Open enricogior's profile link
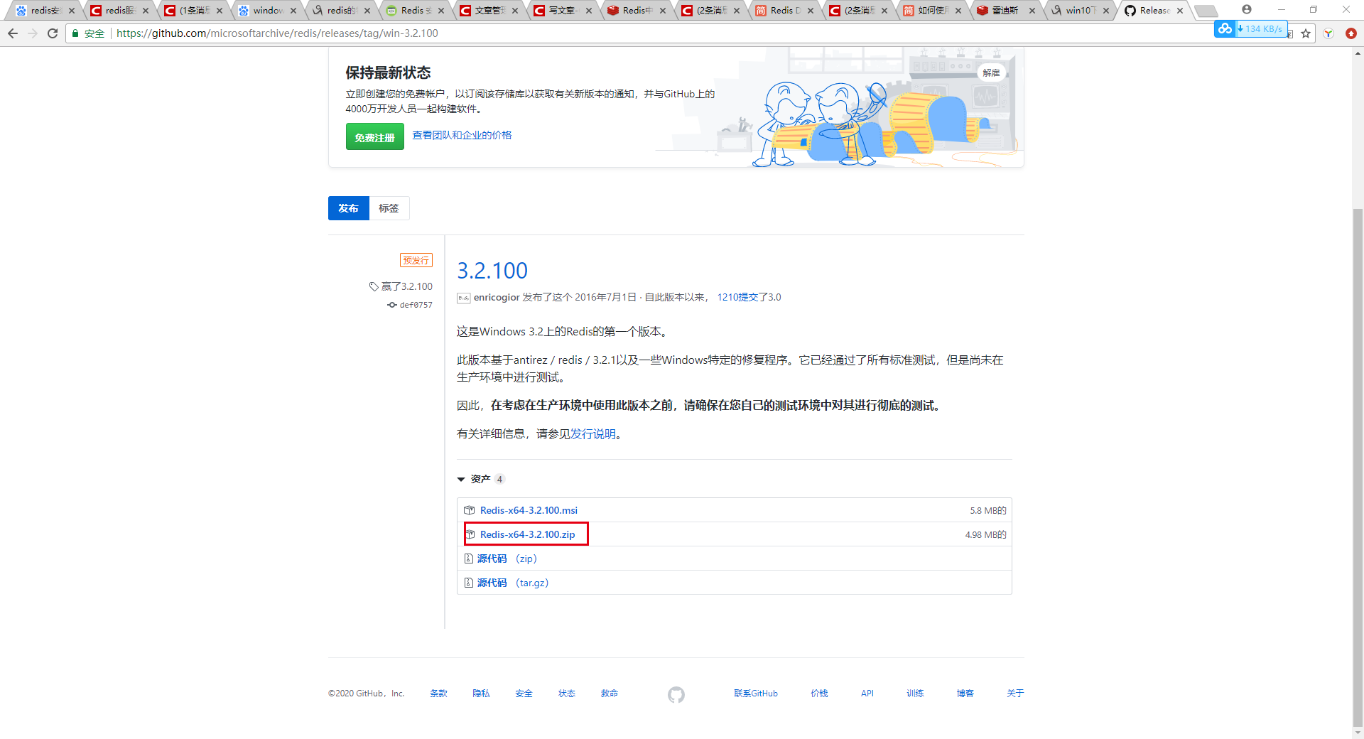1364x739 pixels. click(497, 297)
